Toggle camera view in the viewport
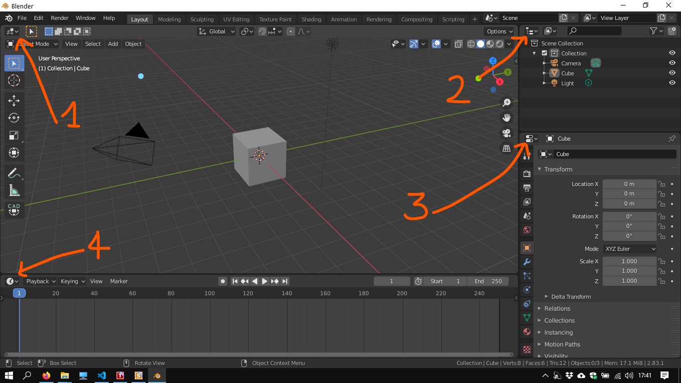681x383 pixels. coord(507,133)
